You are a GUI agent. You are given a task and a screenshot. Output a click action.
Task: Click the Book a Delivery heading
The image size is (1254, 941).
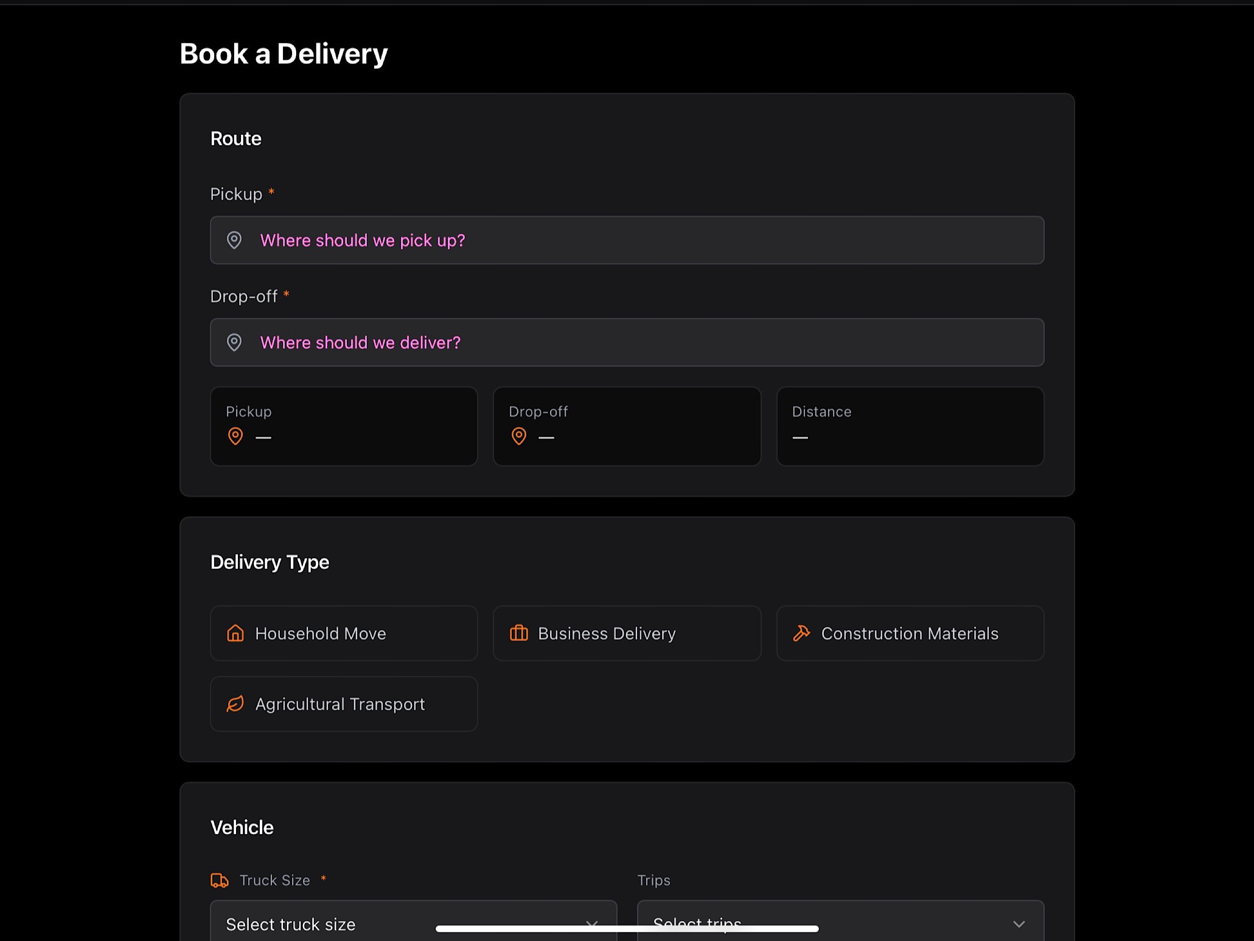coord(283,54)
